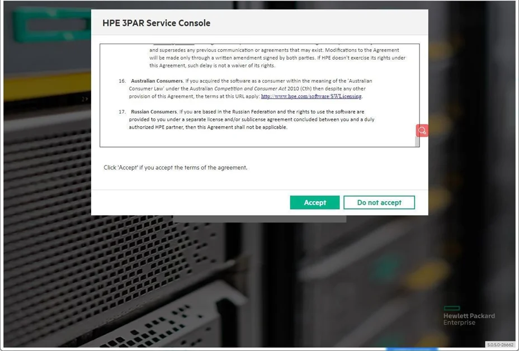The image size is (519, 351).
Task: Click the version number 5.0.5.0-26662 label
Action: [x=500, y=345]
